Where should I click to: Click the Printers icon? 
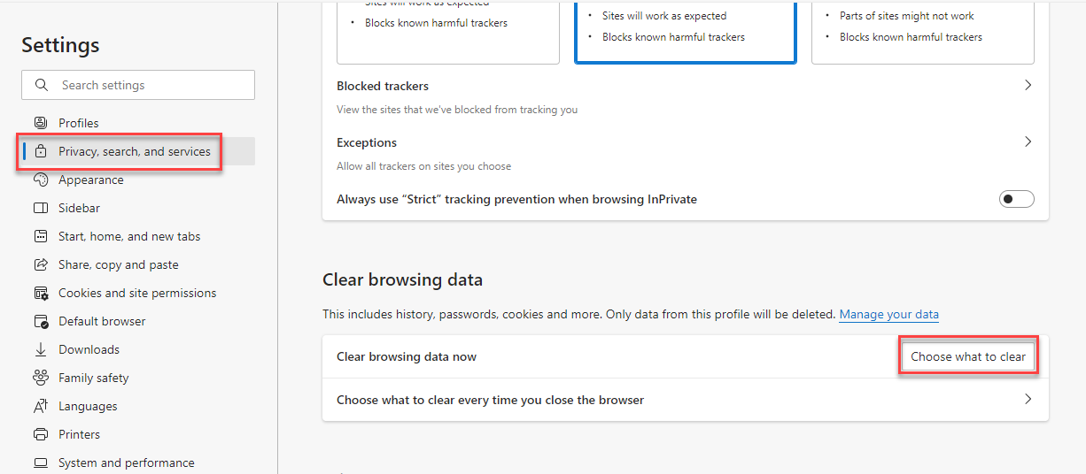tap(41, 434)
